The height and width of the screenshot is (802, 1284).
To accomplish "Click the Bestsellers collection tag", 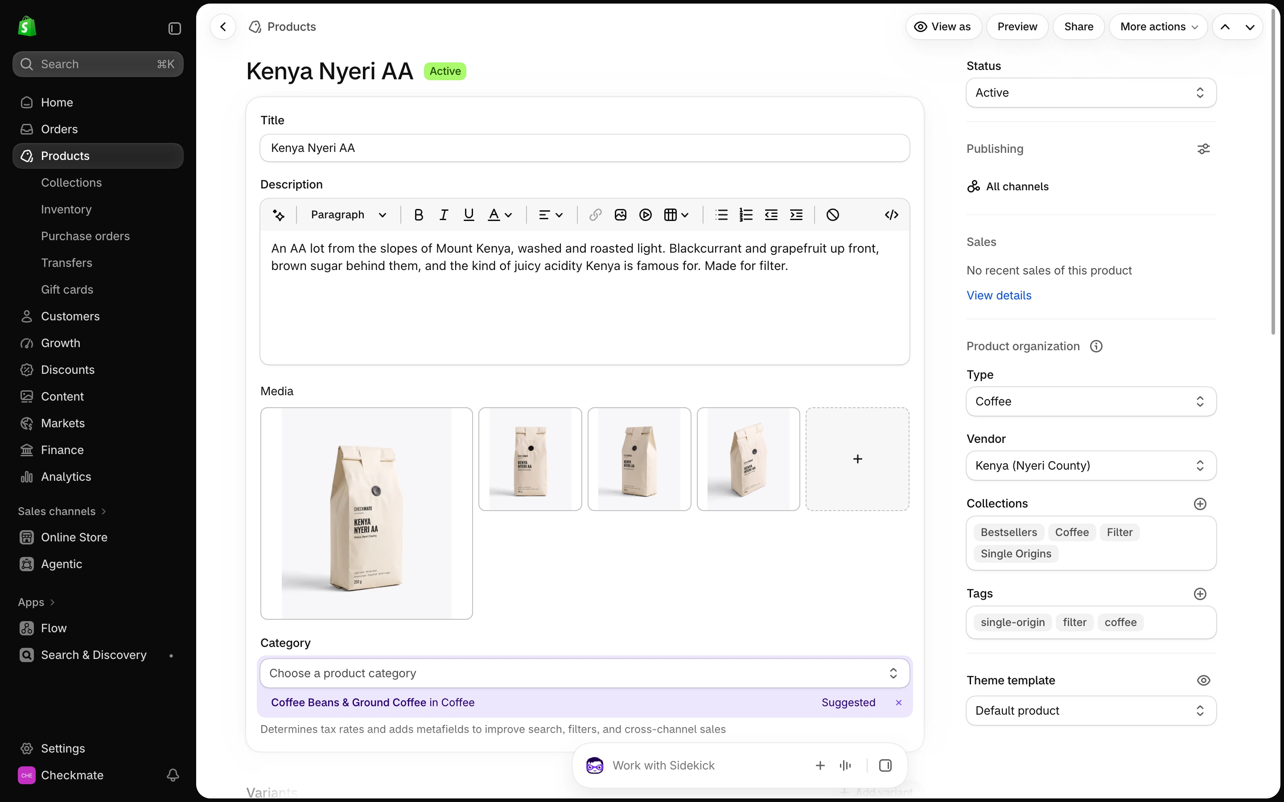I will click(1008, 532).
